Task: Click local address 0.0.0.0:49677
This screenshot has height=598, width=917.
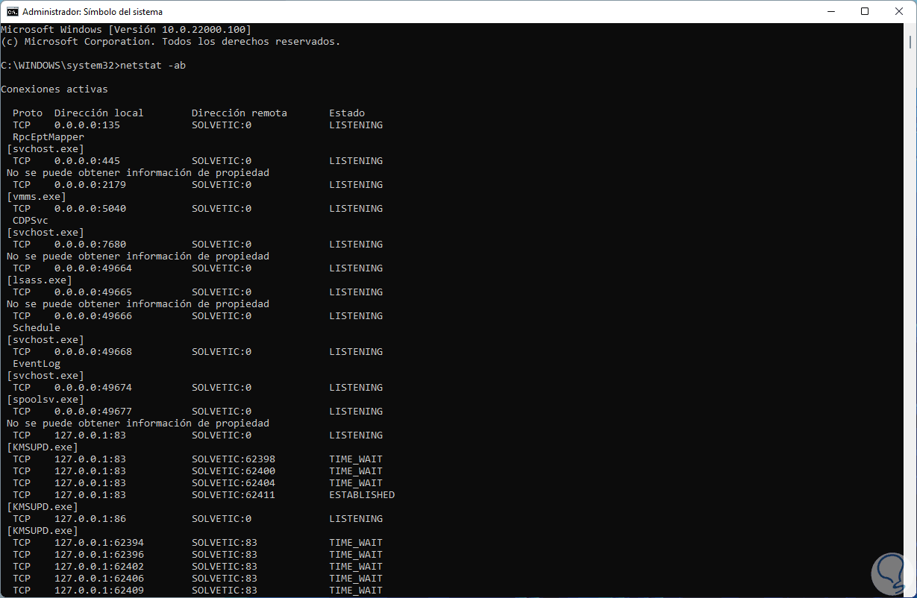Action: tap(93, 412)
